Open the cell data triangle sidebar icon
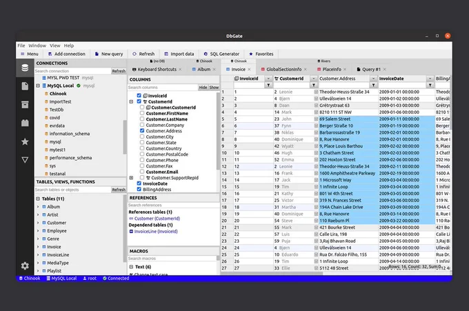The width and height of the screenshot is (469, 311). click(x=25, y=160)
